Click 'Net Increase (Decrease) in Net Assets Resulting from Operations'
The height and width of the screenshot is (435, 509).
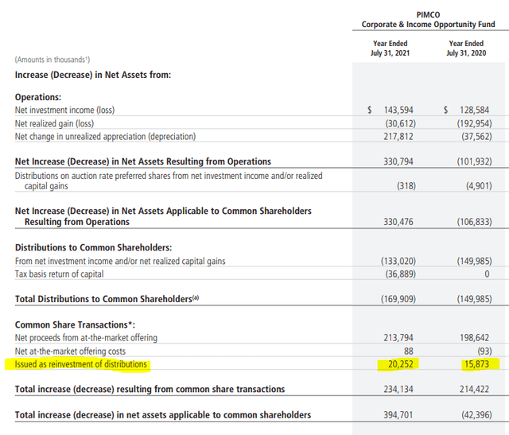point(143,161)
